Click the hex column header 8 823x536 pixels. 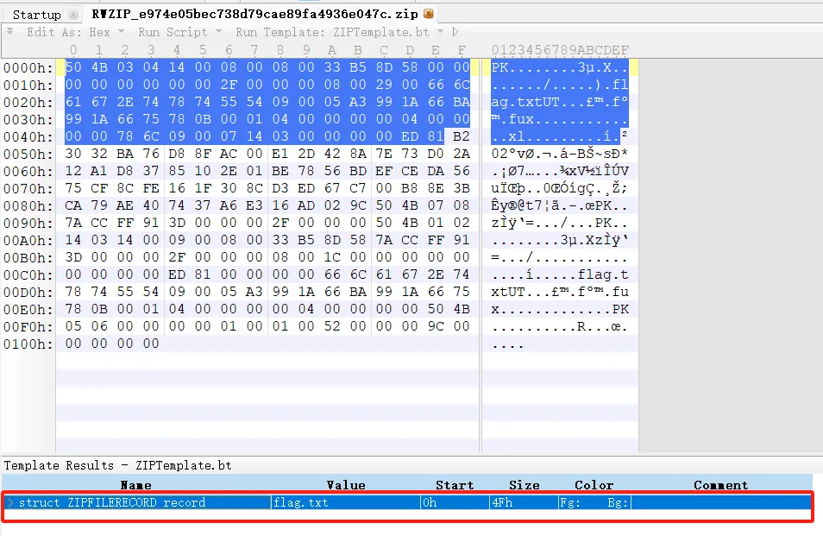[280, 50]
